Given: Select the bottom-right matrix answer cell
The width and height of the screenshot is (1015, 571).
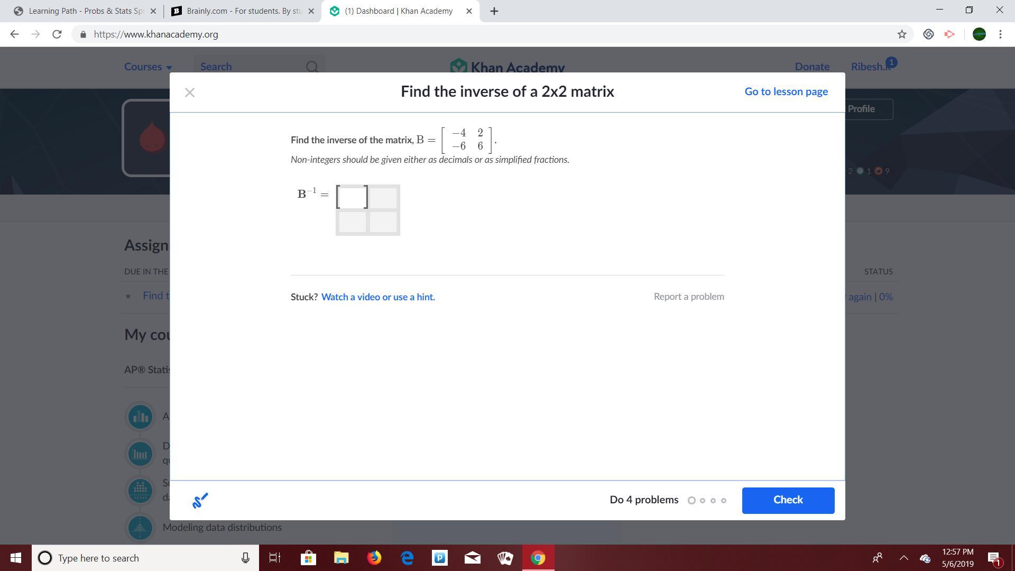Looking at the screenshot, I should (x=383, y=222).
